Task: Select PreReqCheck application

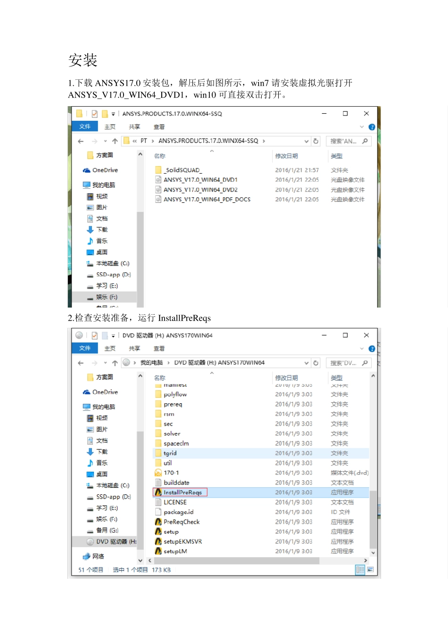Action: coord(177,522)
